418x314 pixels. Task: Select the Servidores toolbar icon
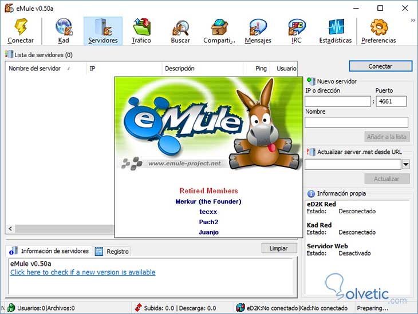pos(103,31)
